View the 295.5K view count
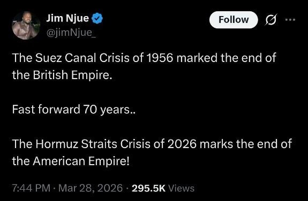The height and width of the screenshot is (201, 308). [x=148, y=188]
